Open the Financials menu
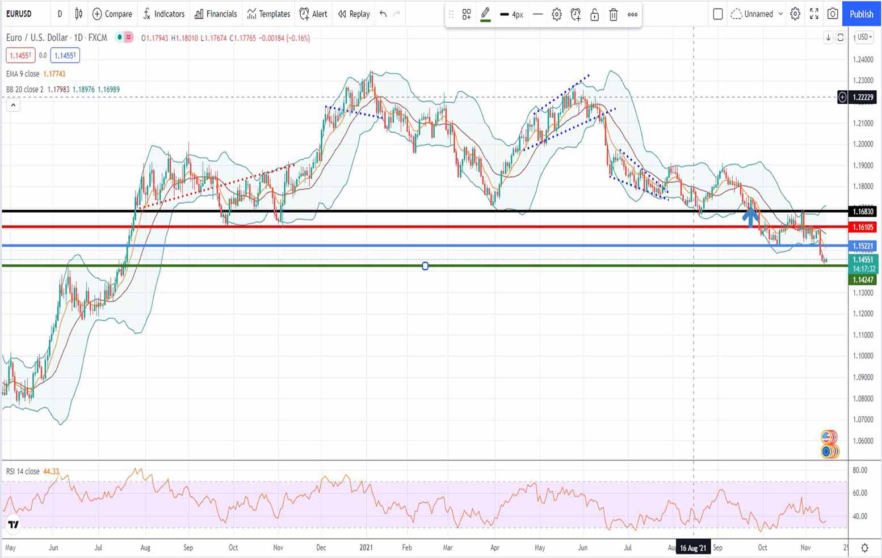This screenshot has height=558, width=882. [216, 14]
